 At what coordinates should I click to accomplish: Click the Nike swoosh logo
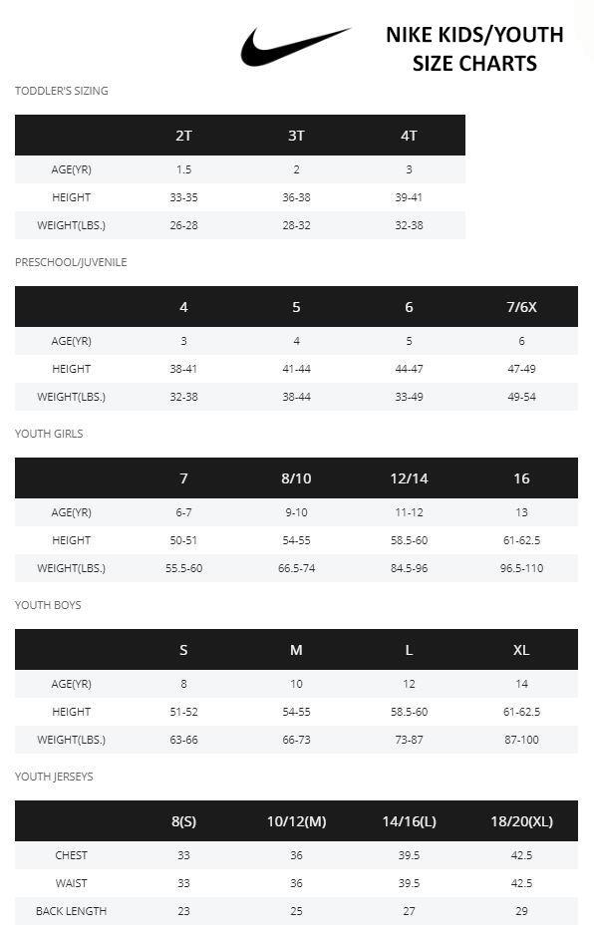tap(295, 46)
